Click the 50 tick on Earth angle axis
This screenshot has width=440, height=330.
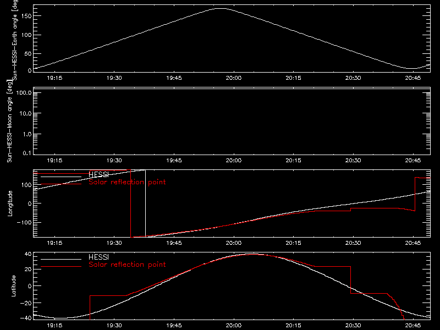pyautogui.click(x=28, y=54)
